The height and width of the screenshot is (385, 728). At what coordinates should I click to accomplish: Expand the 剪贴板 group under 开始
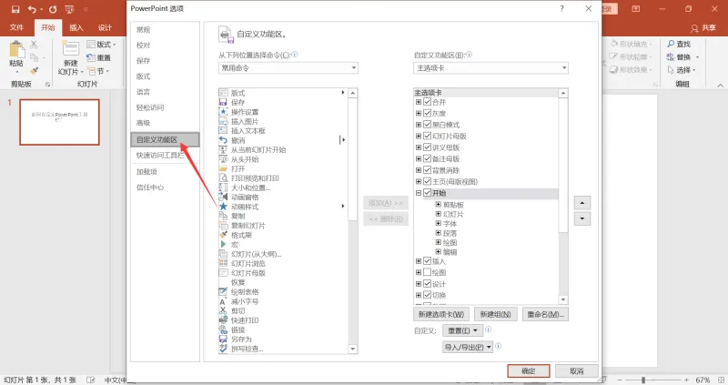pyautogui.click(x=438, y=205)
